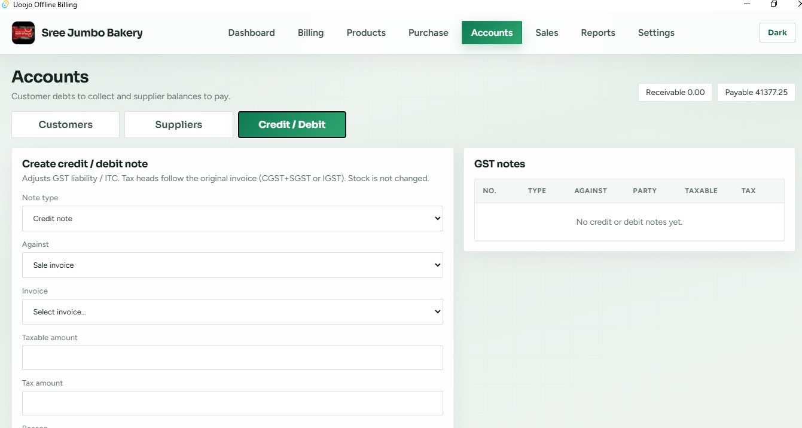Go to the Dashboard menu
Viewport: 802px width, 428px height.
pos(251,33)
